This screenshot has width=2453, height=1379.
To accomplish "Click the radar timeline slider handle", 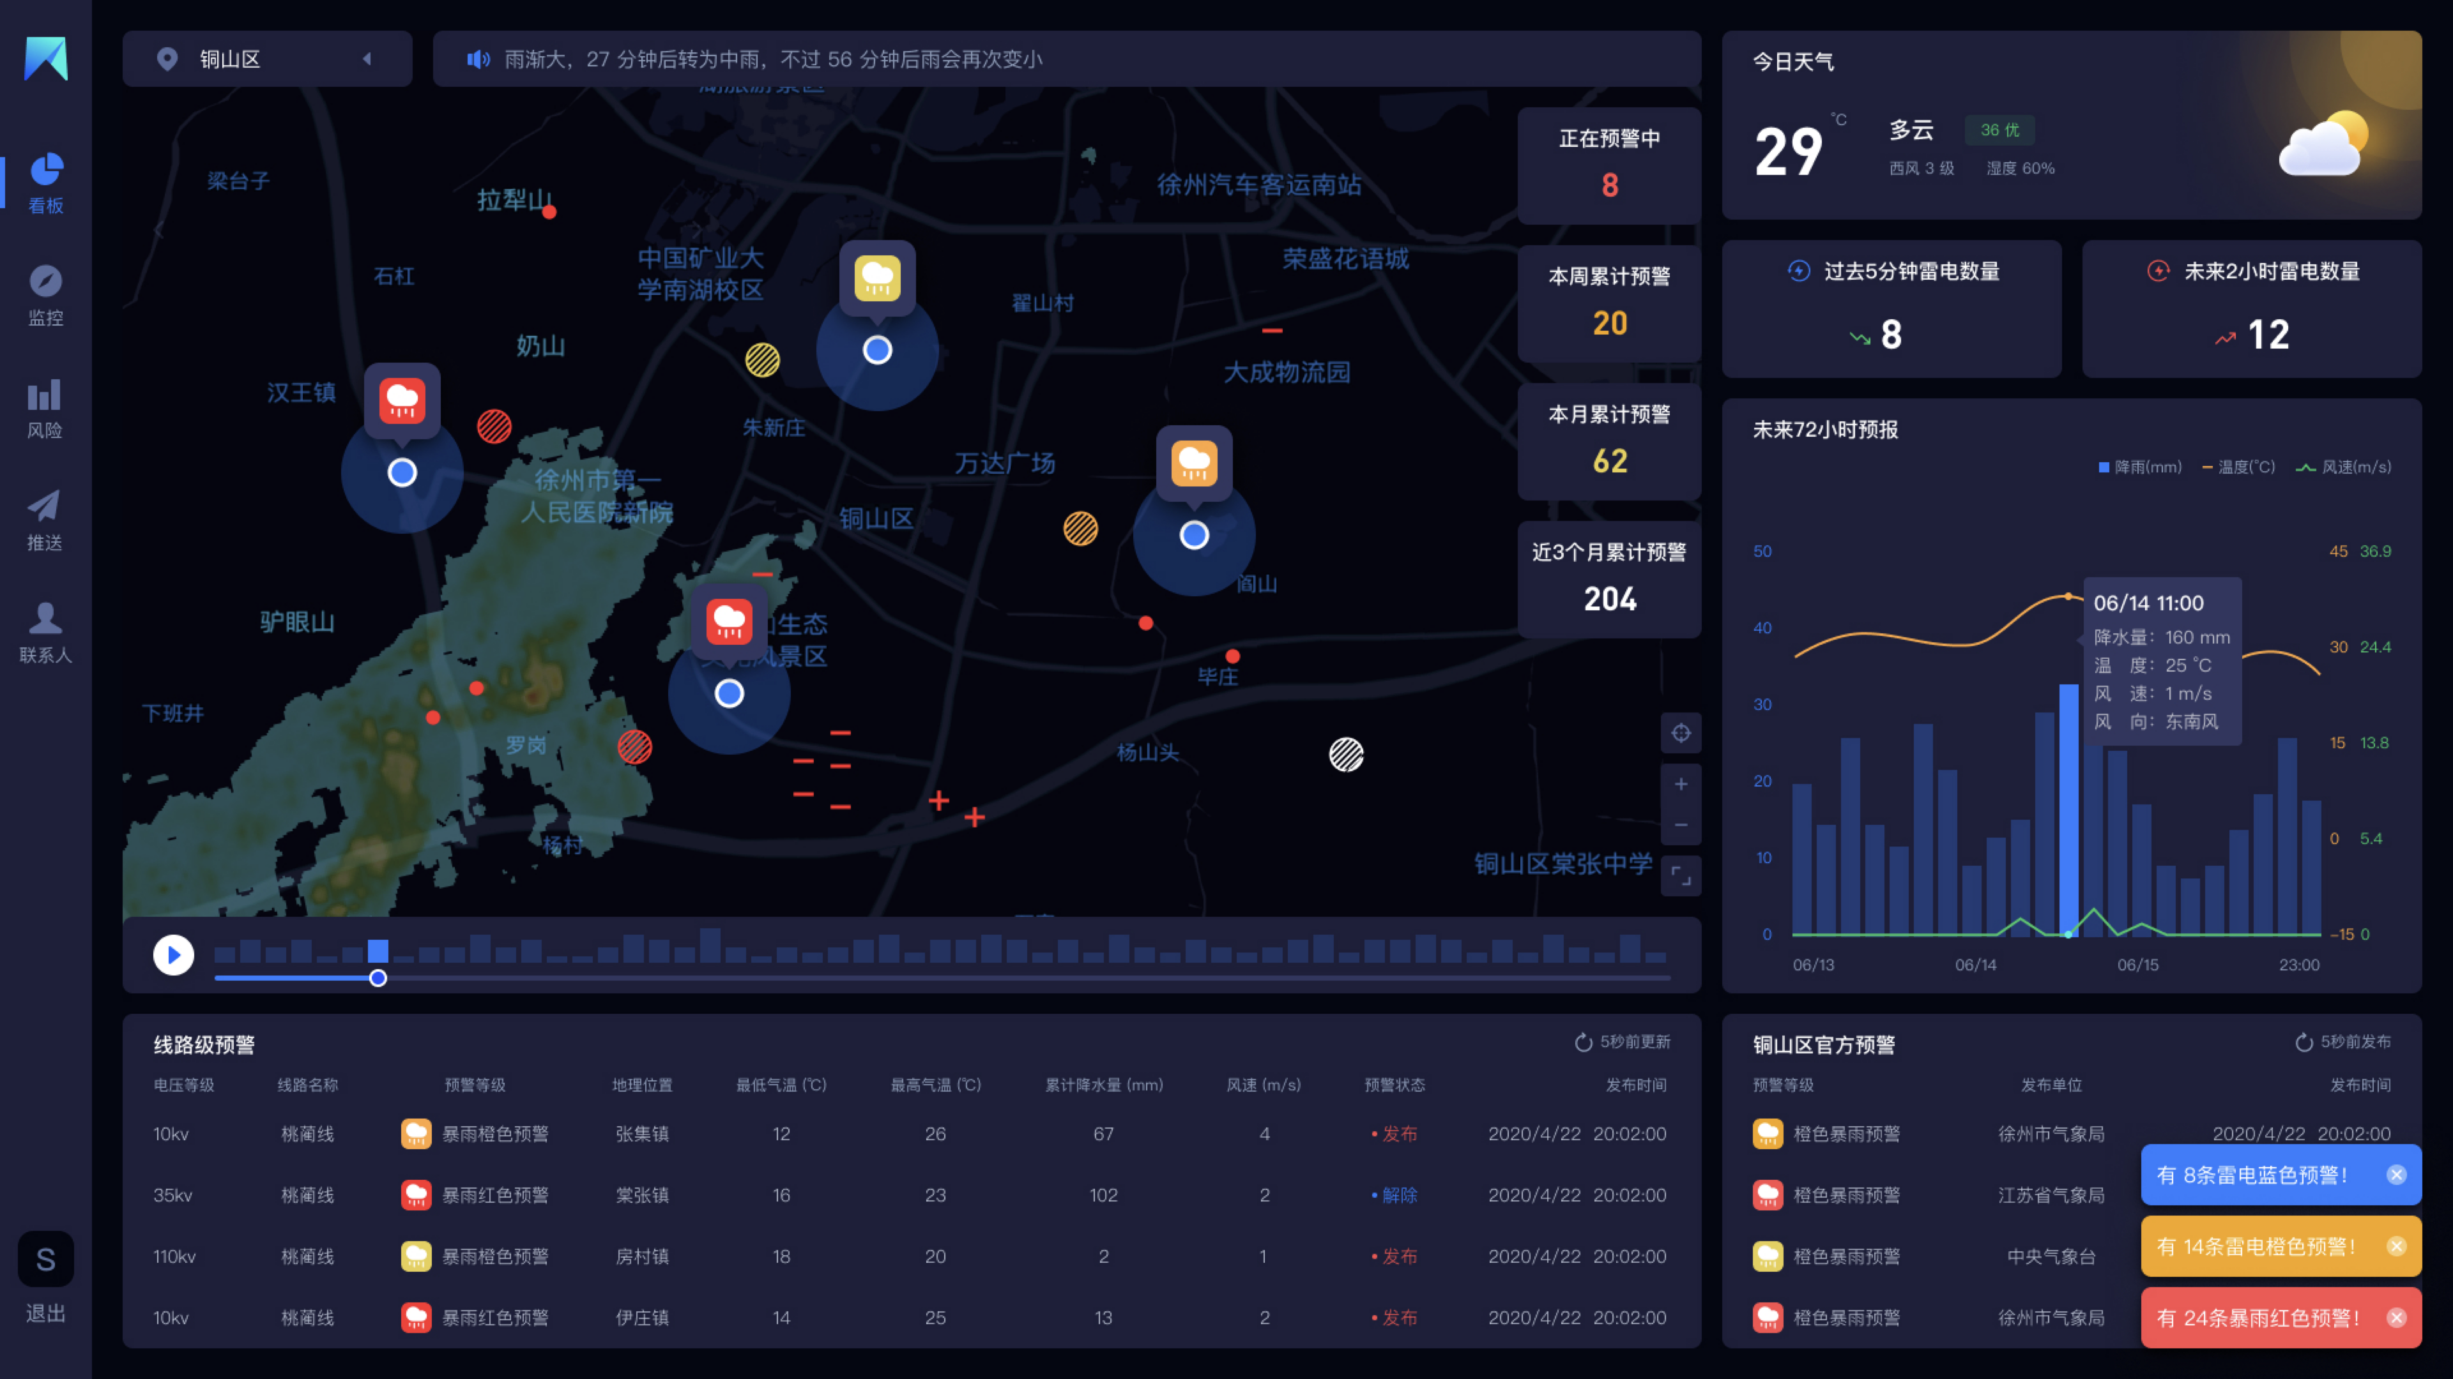I will pyautogui.click(x=378, y=978).
